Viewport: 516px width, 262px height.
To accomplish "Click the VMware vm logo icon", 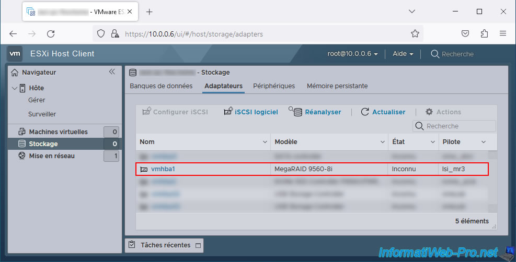I will (x=15, y=54).
